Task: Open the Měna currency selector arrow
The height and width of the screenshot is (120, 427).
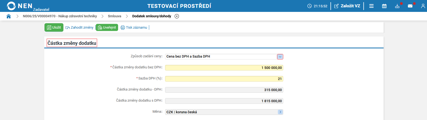Action: tap(280, 112)
